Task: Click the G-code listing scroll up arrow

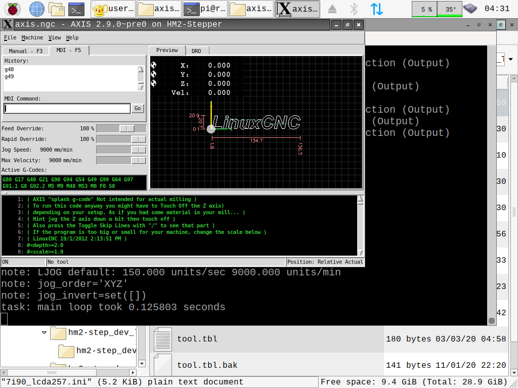Action: (360, 199)
